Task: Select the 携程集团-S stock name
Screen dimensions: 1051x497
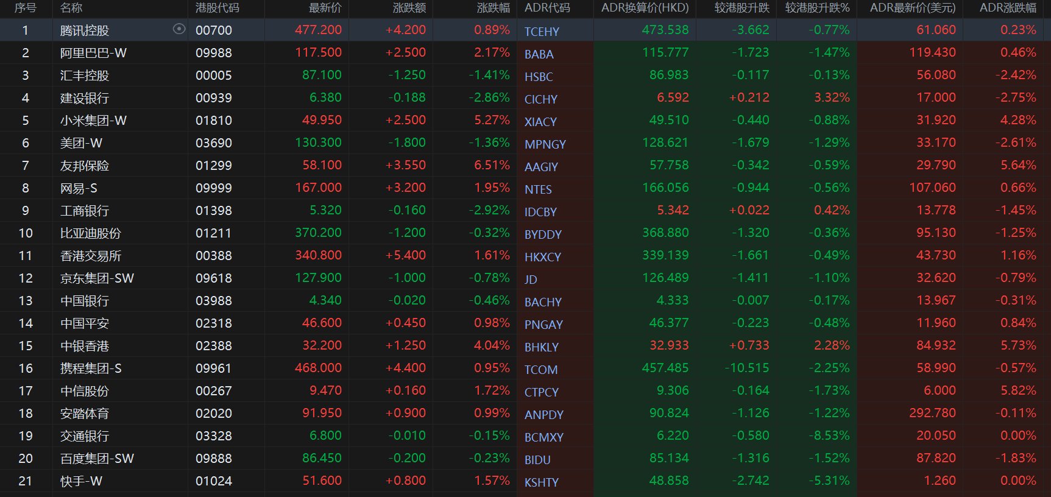Action: click(x=91, y=368)
